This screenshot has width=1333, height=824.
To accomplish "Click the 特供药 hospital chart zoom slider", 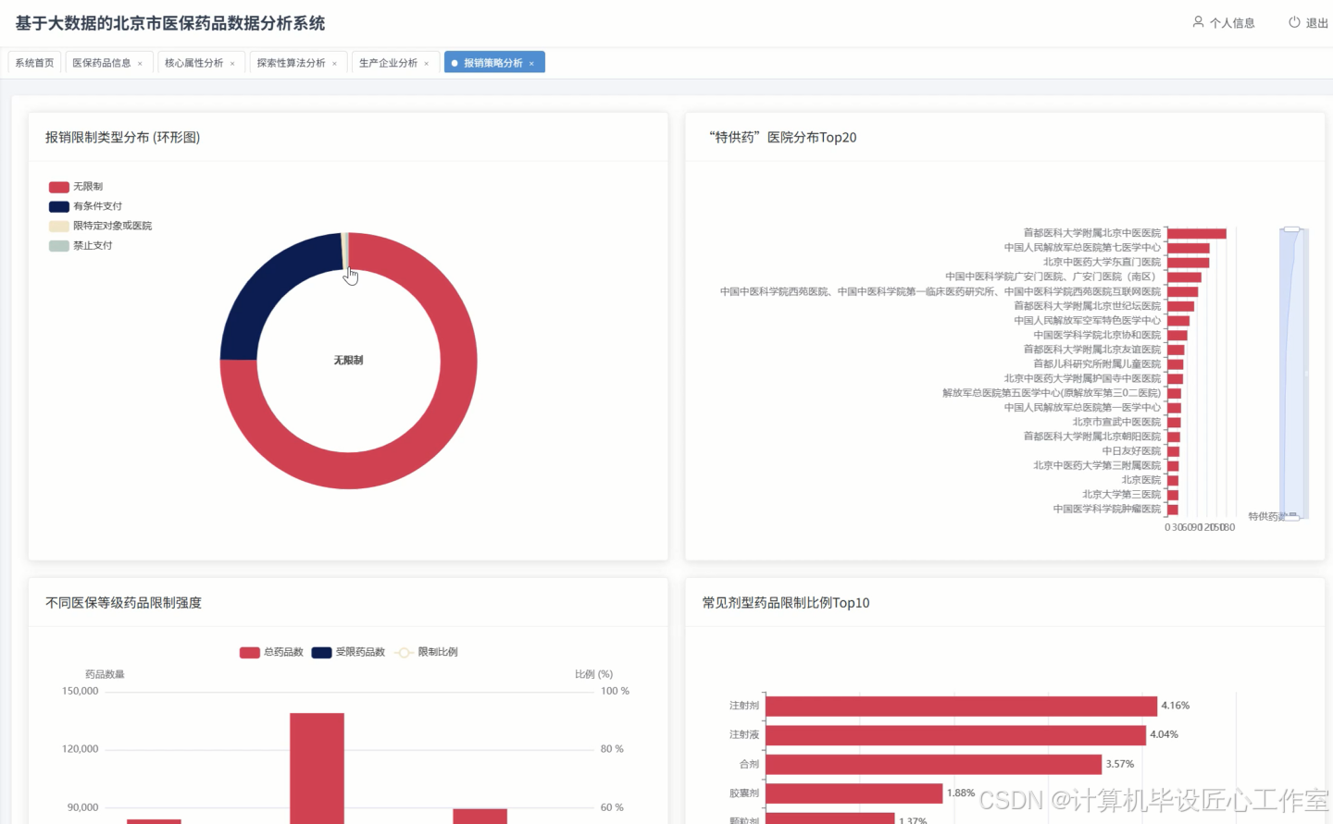I will [1292, 374].
